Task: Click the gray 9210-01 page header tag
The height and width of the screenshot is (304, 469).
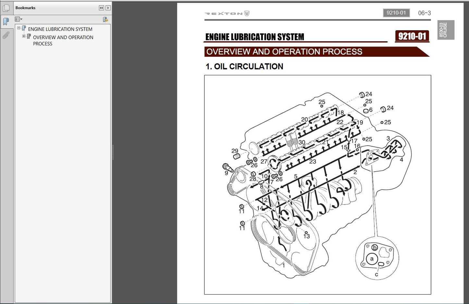Action: pos(396,13)
